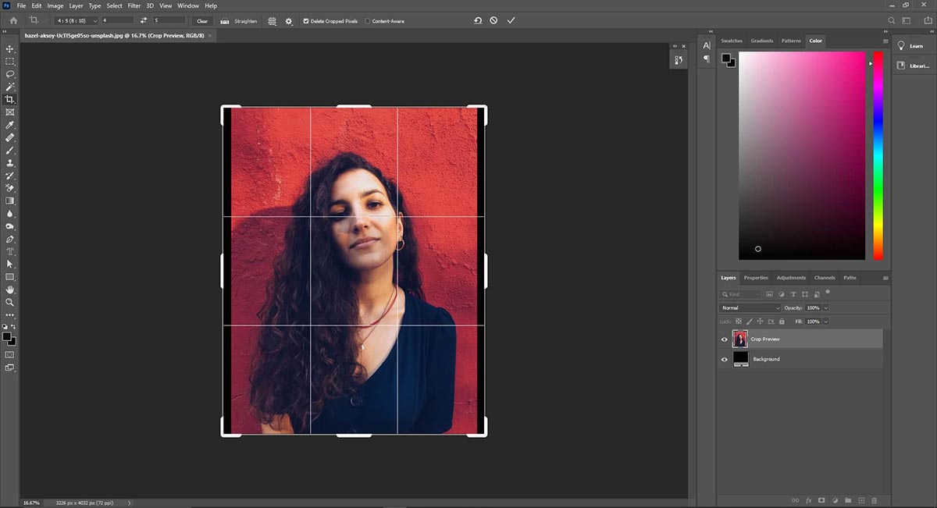This screenshot has width=937, height=508.
Task: Switch to the Channels tab
Action: (825, 278)
